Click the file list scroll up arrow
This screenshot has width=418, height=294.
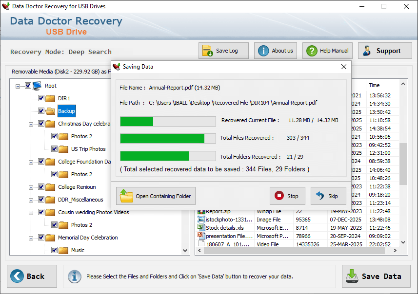pos(403,84)
